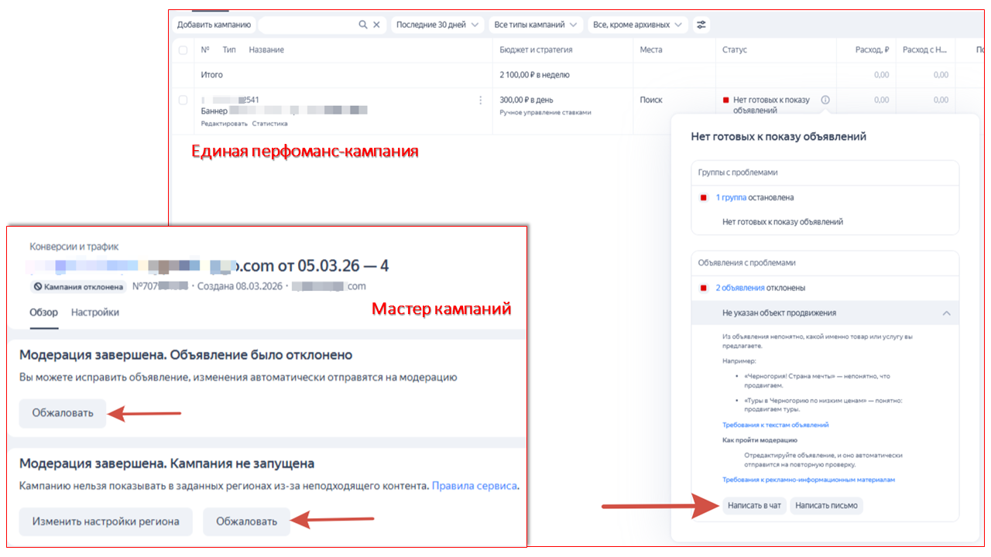Switch to the Настройки tab
The height and width of the screenshot is (557, 991).
click(x=95, y=313)
